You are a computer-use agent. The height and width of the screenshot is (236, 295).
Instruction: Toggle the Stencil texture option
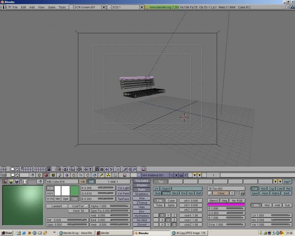[x=214, y=201]
